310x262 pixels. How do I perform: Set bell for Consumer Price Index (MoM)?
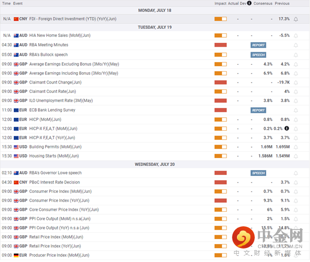pos(296,192)
